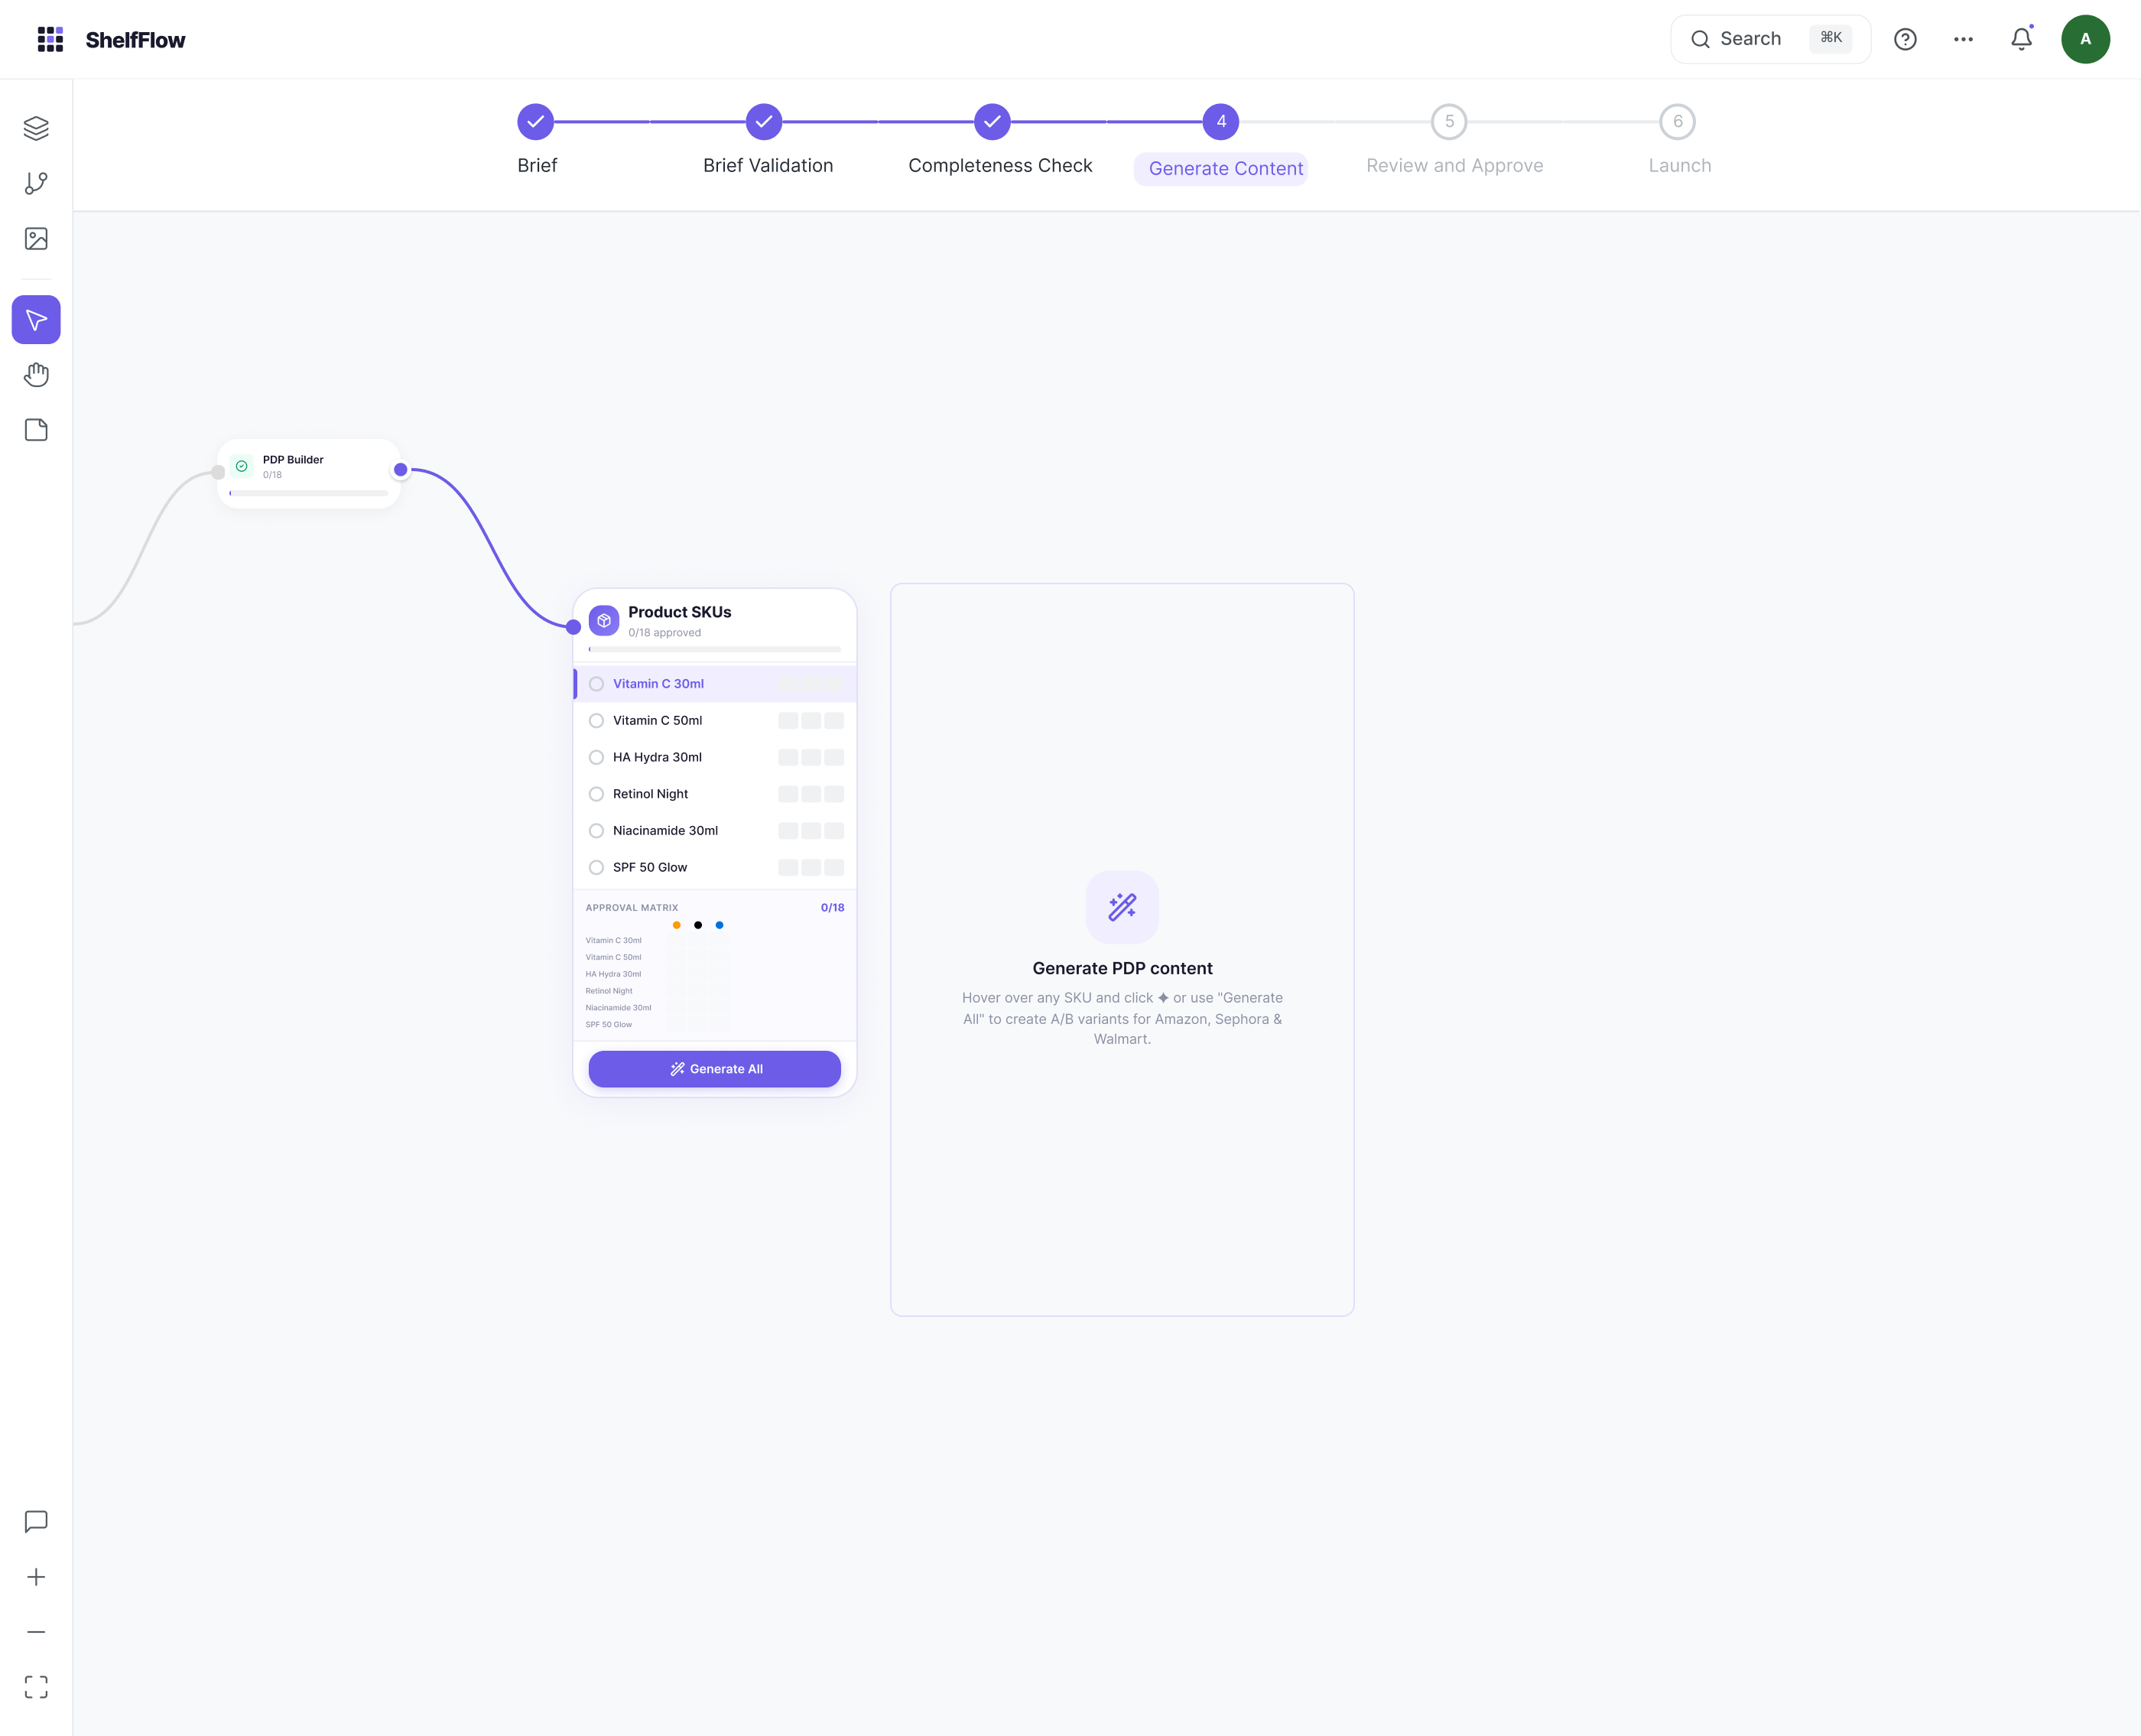Image resolution: width=2141 pixels, height=1736 pixels.
Task: Mark the SPF 50 Glow SKU circle
Action: tap(597, 867)
